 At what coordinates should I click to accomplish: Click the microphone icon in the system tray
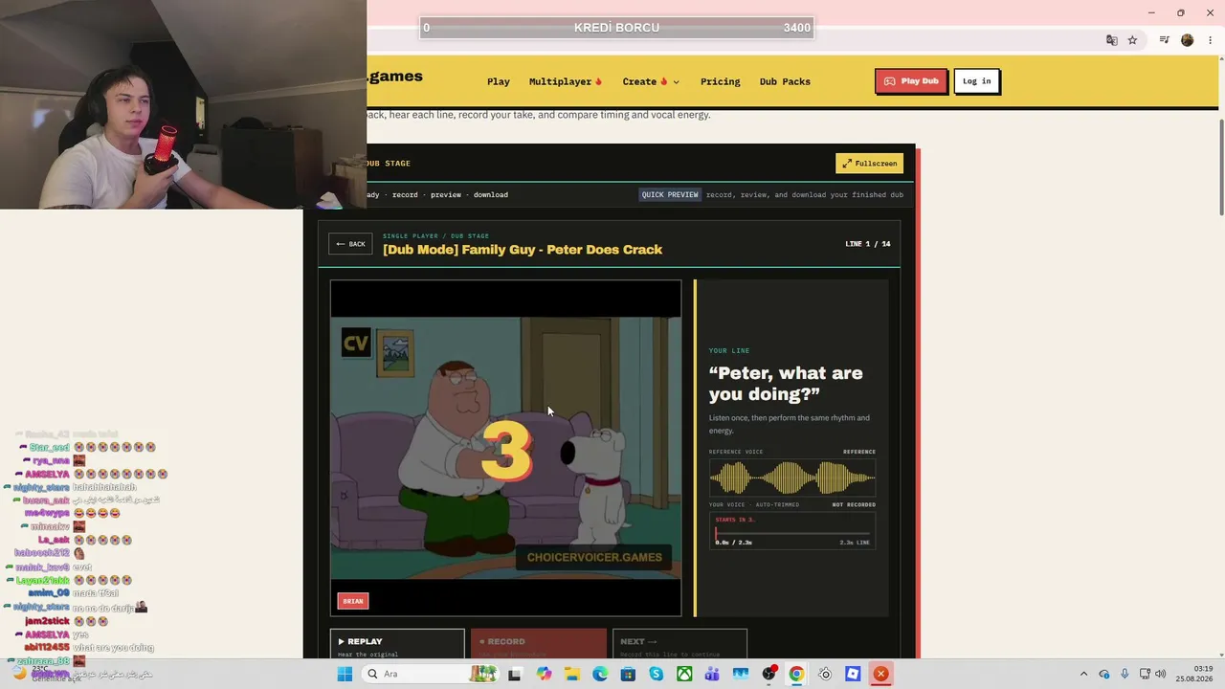(x=1125, y=674)
